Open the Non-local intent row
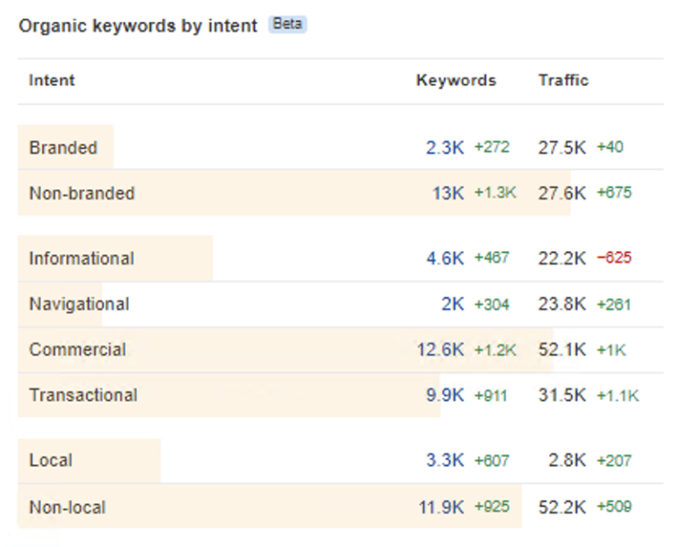This screenshot has width=677, height=547. click(x=68, y=508)
